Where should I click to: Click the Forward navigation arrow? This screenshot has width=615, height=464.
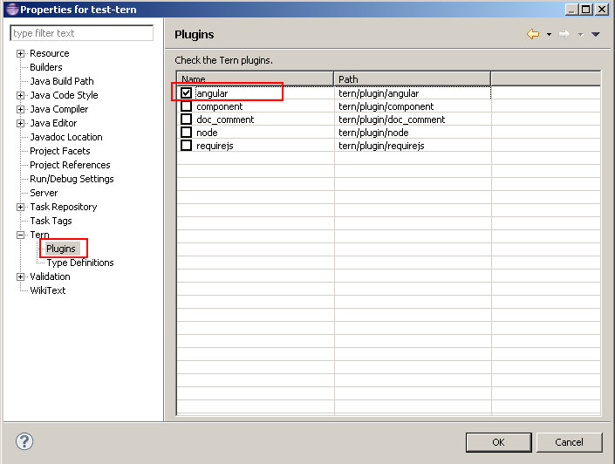tap(564, 34)
